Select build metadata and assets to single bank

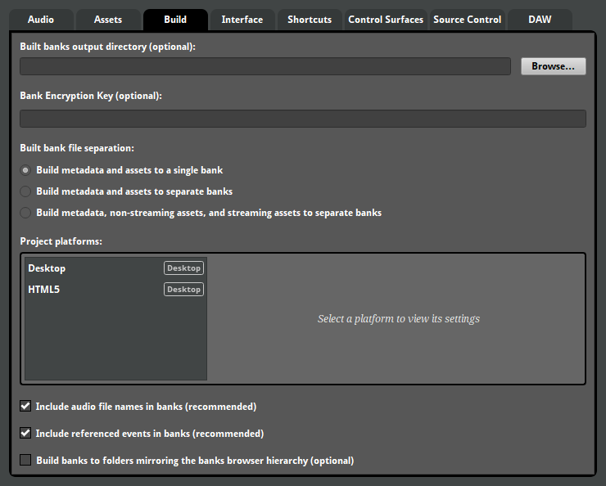click(26, 170)
